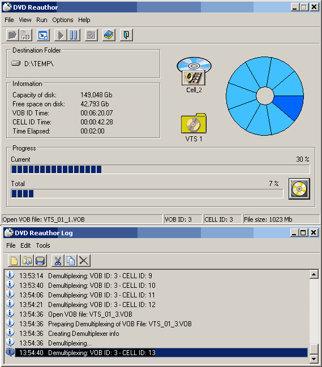The width and height of the screenshot is (322, 367).
Task: Click the drive icon next to D:\TEMP\
Action: pyautogui.click(x=16, y=63)
